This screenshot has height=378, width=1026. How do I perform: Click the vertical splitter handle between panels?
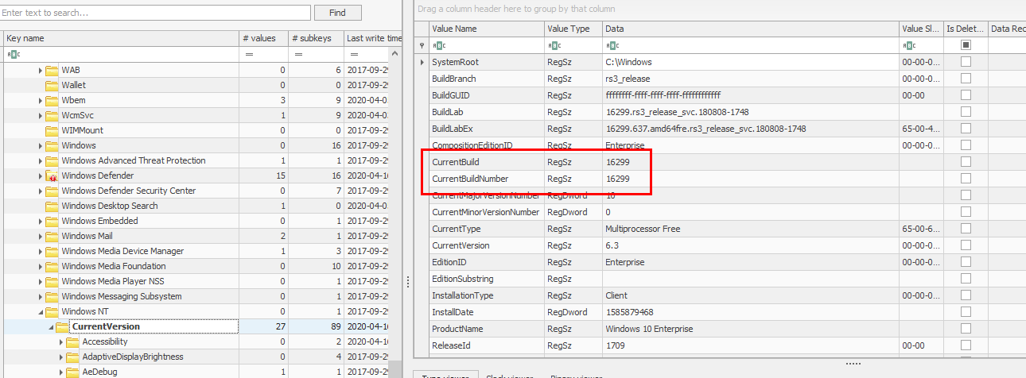(409, 282)
